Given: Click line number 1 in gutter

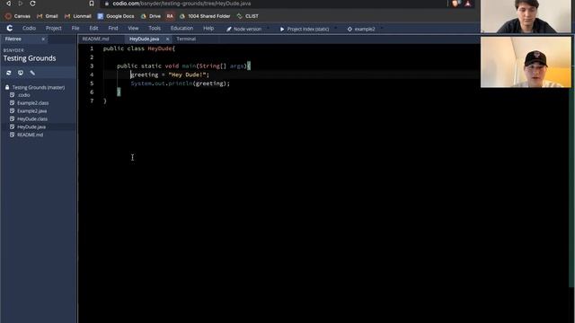Looking at the screenshot, I should [92, 48].
